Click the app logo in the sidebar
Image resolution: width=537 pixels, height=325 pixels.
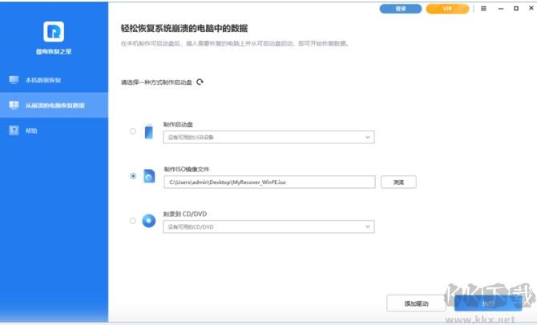54,32
